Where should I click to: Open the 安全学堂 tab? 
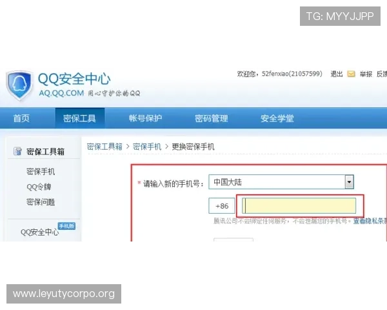point(277,118)
